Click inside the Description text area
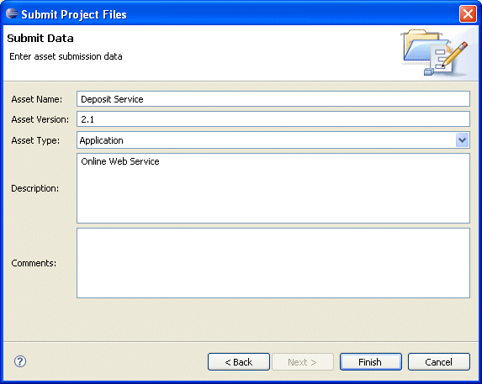The height and width of the screenshot is (384, 482). [x=273, y=188]
